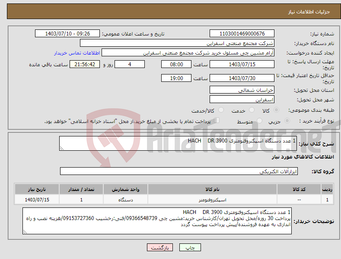341x259 pixels.
Task: Select the کالا/خدمت category radio button
Action: click(x=221, y=110)
